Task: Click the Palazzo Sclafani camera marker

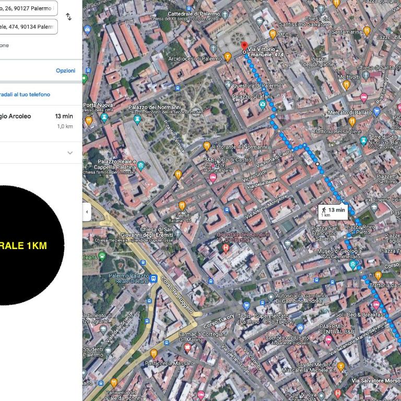Action: pos(263,104)
